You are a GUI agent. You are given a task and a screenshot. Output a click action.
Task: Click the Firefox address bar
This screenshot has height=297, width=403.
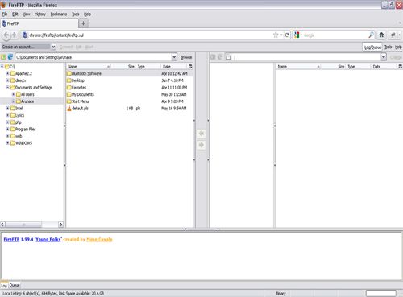[x=151, y=35]
